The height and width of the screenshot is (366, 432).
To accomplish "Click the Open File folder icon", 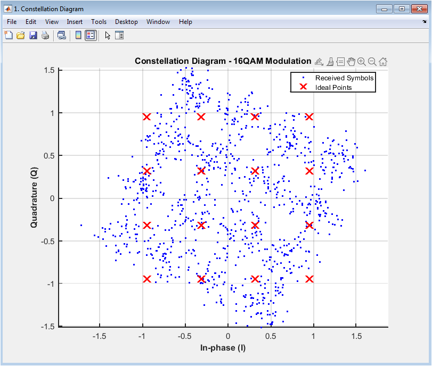I will coord(21,35).
